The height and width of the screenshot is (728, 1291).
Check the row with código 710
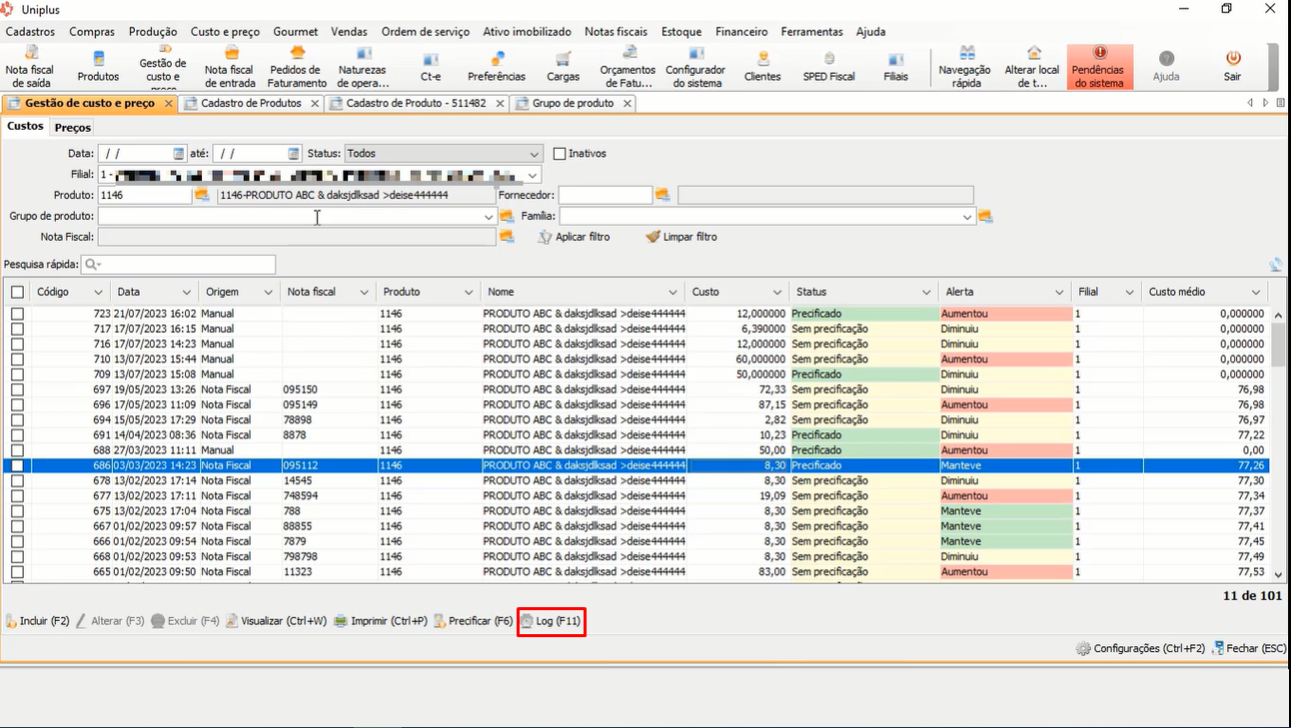17,359
